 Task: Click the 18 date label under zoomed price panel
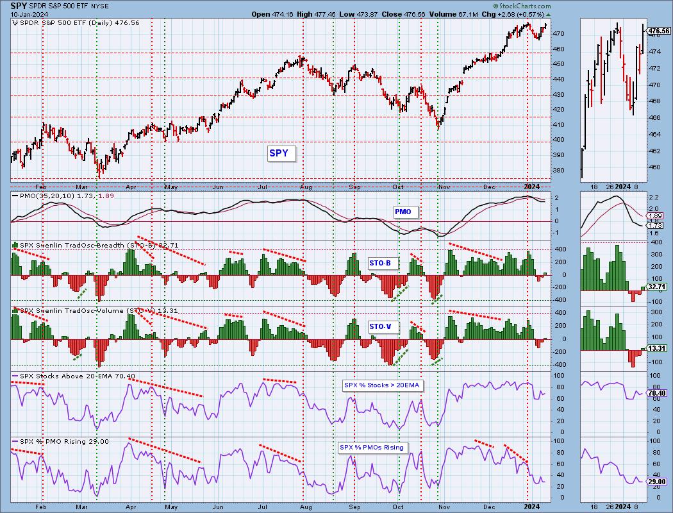[x=594, y=187]
